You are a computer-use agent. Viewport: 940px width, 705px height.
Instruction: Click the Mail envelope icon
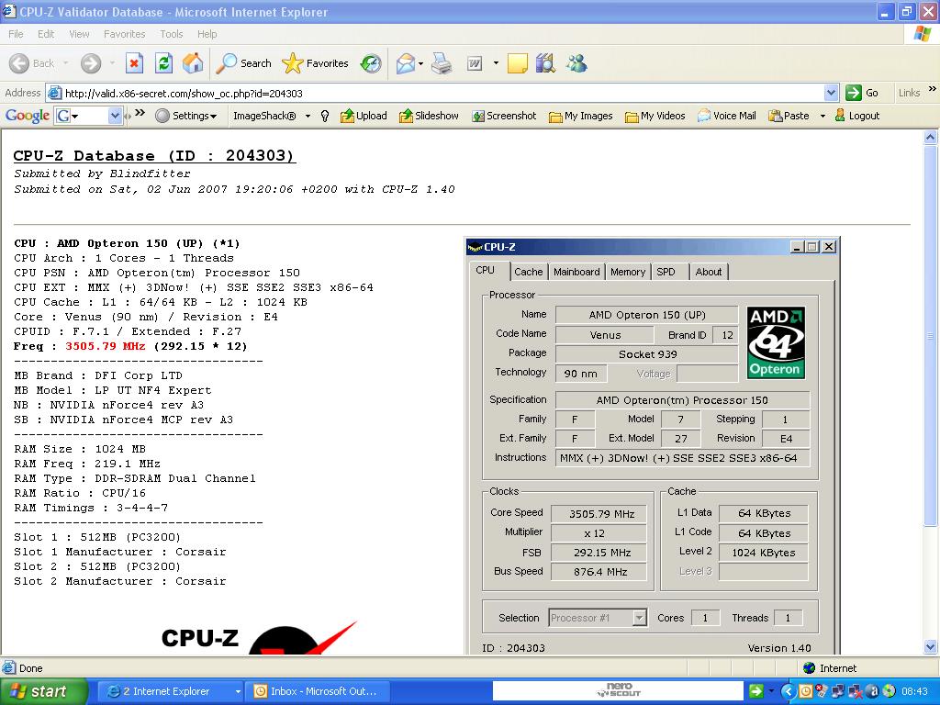(x=406, y=63)
